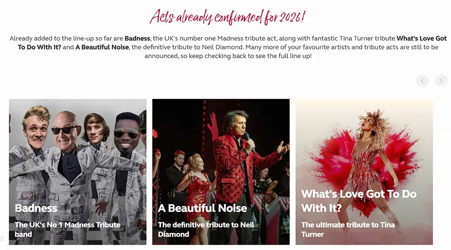Click the 'Acts already confirmed for 2026!' heading
This screenshot has height=250, width=451.
pyautogui.click(x=227, y=17)
